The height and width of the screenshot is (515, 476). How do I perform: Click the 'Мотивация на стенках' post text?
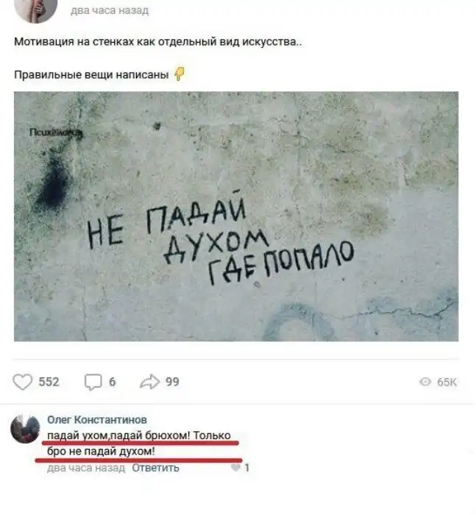point(158,42)
